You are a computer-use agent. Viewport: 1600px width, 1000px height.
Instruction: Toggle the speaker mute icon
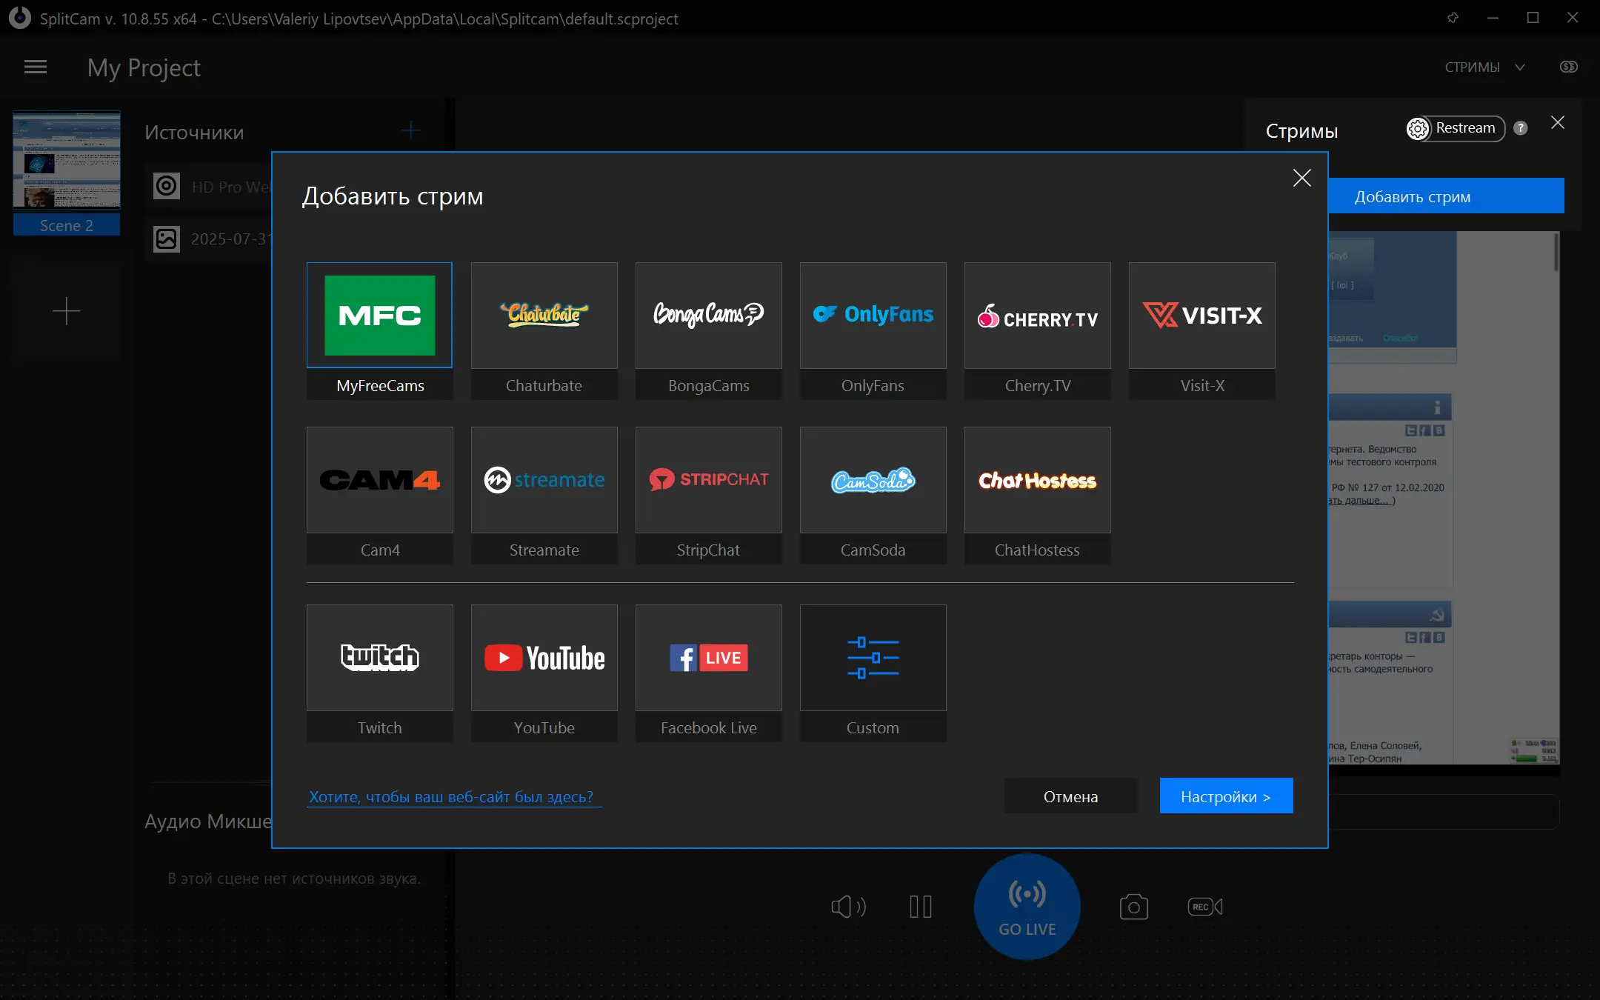848,907
